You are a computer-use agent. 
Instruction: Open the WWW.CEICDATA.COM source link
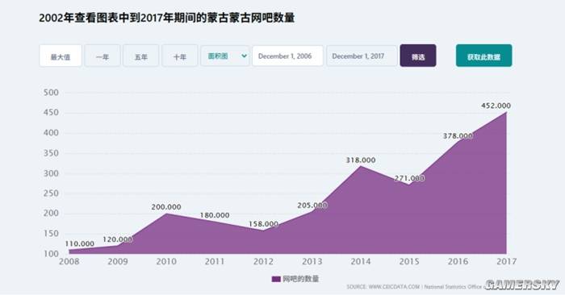394,287
